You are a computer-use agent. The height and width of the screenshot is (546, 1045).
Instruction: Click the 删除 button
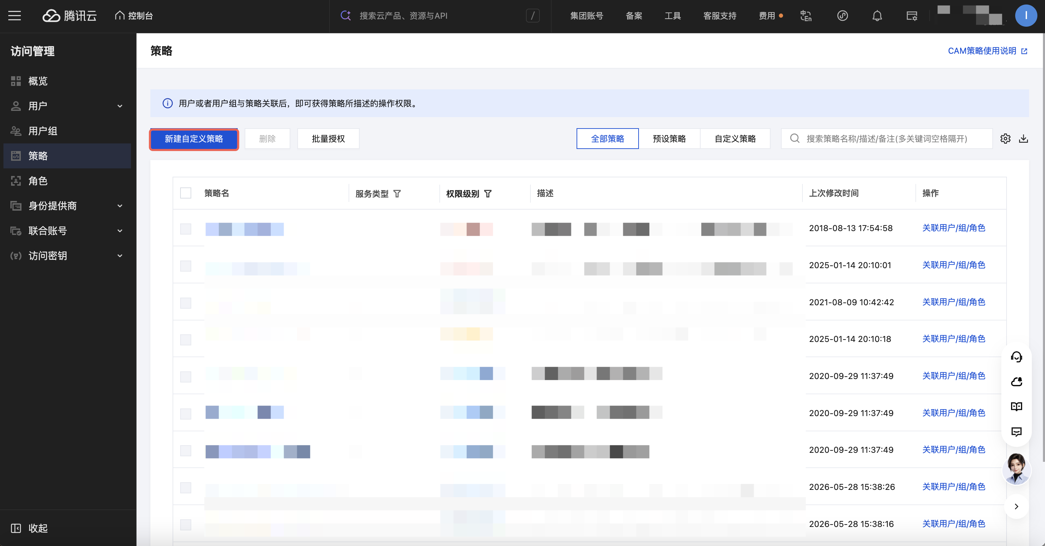267,139
